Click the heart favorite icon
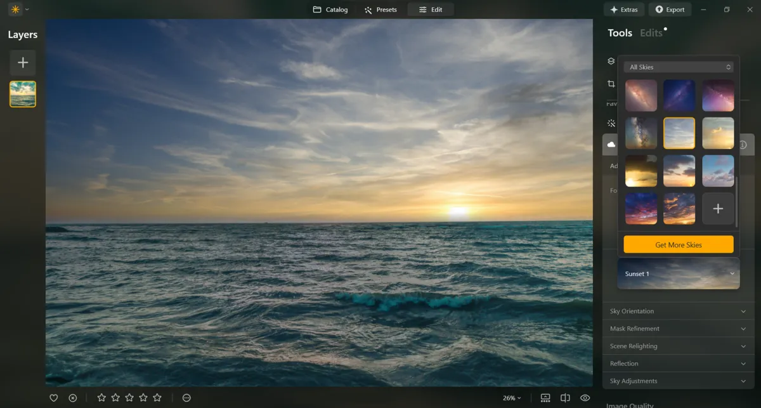The width and height of the screenshot is (761, 408). (54, 398)
